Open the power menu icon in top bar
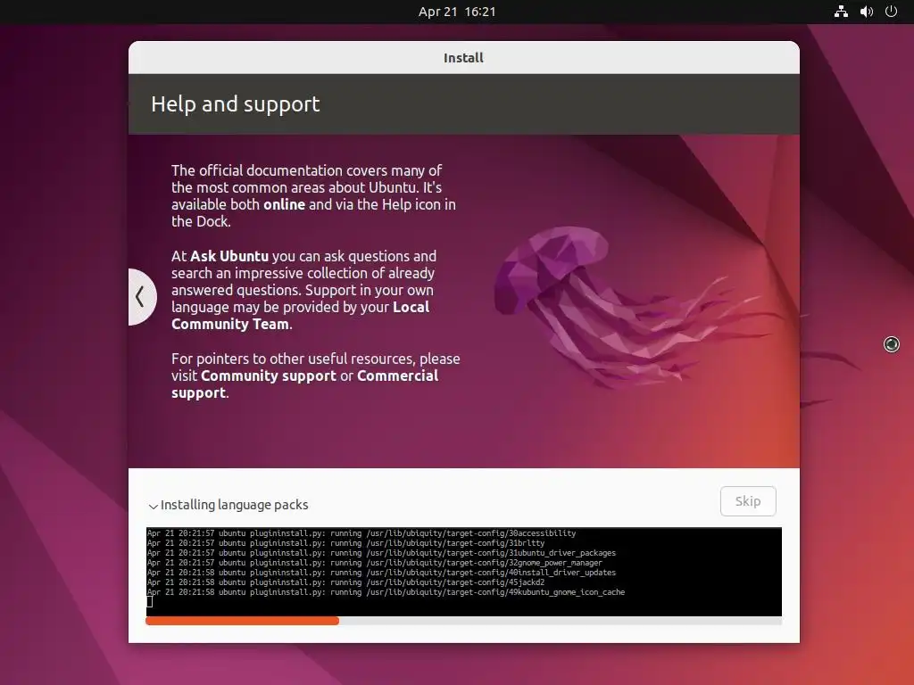The image size is (914, 685). [892, 11]
